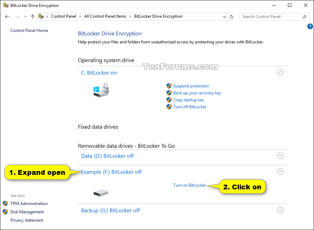Click the Example (F:) drive icon

click(101, 193)
